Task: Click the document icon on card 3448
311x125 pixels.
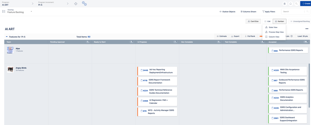Action: pyautogui.click(x=141, y=70)
